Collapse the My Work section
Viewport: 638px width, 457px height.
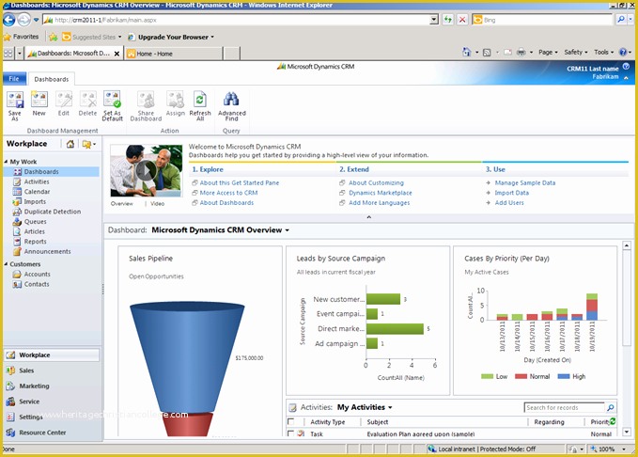pyautogui.click(x=6, y=162)
